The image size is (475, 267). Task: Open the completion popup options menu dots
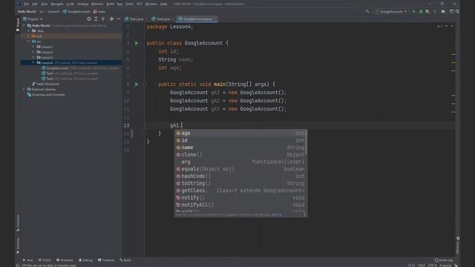[304, 214]
